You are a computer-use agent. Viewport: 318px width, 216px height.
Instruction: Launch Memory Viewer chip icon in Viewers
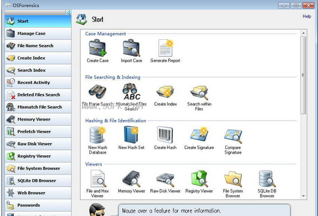coord(131,178)
